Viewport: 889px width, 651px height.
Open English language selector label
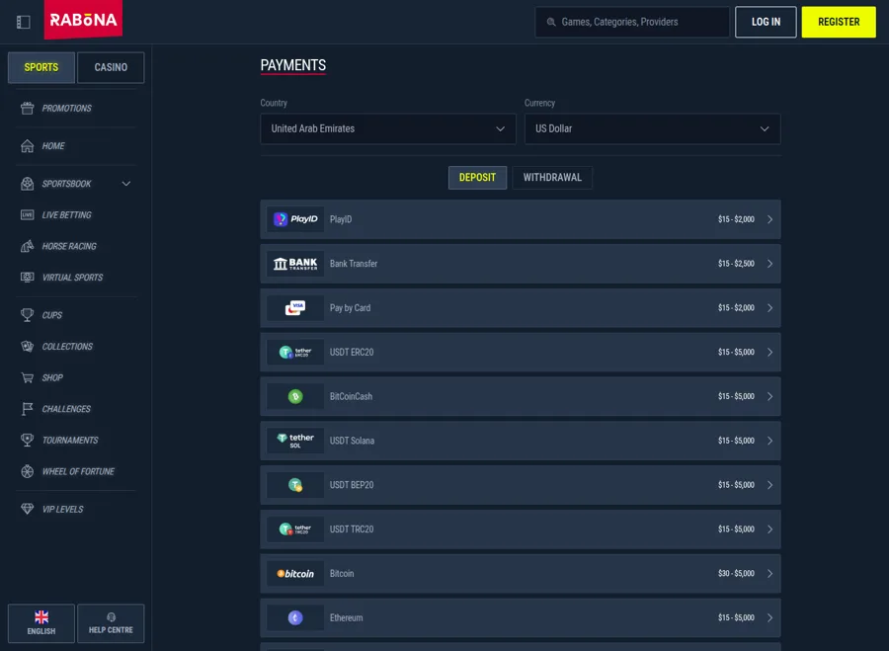point(41,631)
